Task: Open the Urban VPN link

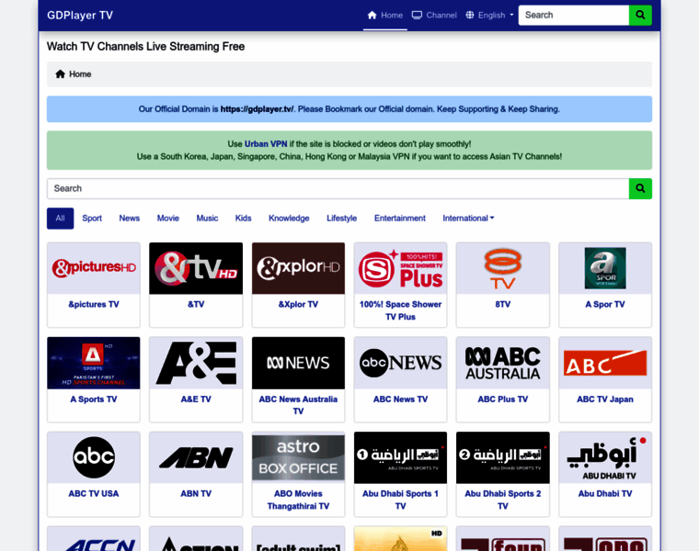Action: click(266, 144)
